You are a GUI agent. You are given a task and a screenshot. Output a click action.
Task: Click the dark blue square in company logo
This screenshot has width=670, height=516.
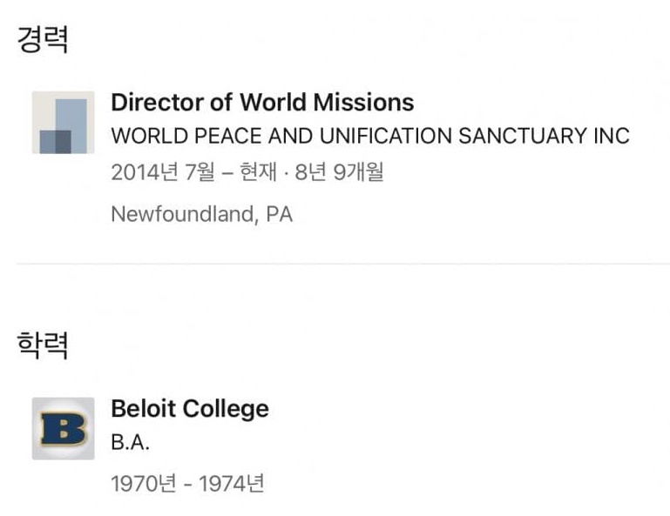(55, 141)
